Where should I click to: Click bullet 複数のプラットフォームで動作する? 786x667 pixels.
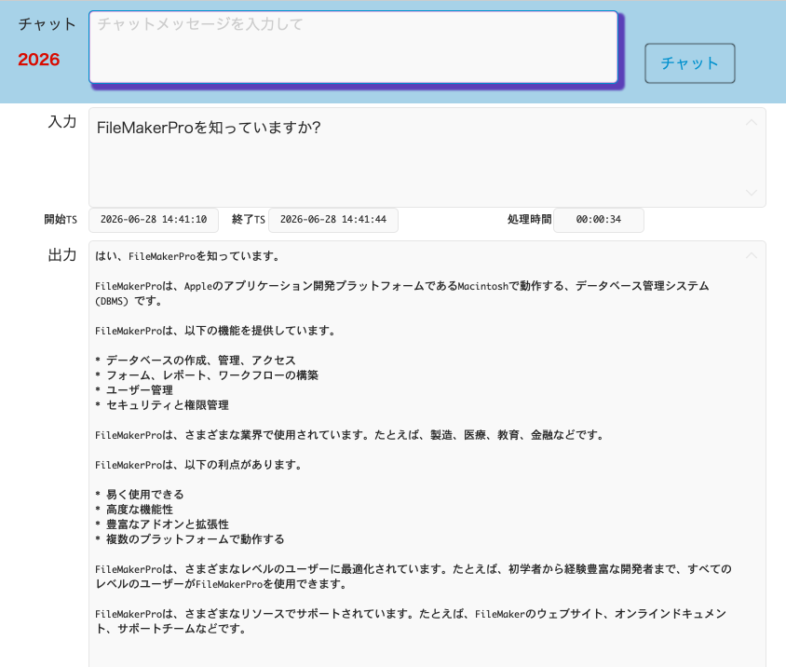(190, 539)
